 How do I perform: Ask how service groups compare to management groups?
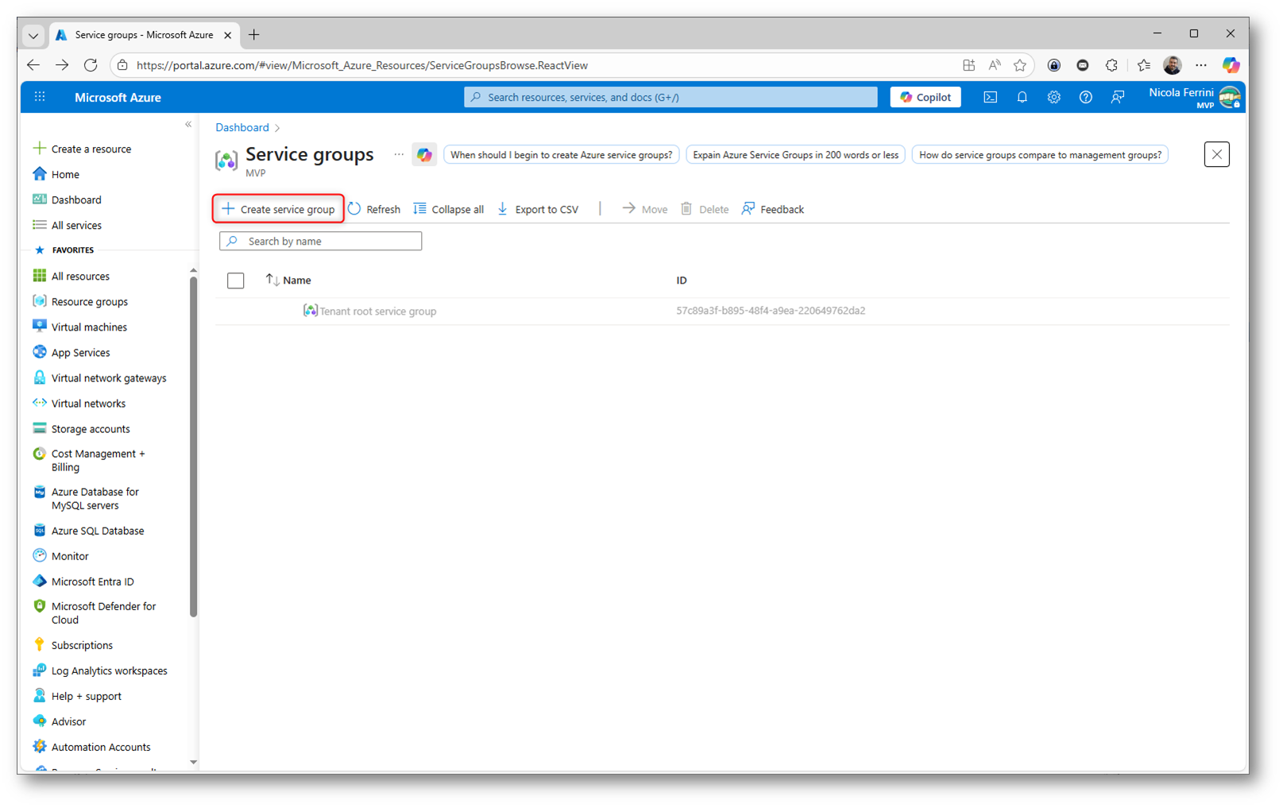tap(1040, 155)
